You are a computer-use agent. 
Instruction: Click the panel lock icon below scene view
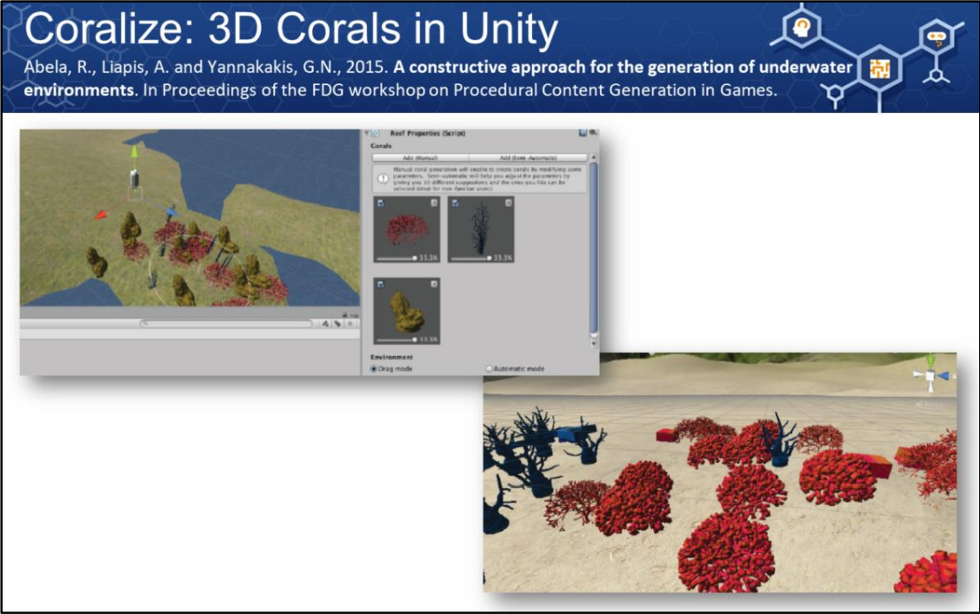click(x=344, y=315)
